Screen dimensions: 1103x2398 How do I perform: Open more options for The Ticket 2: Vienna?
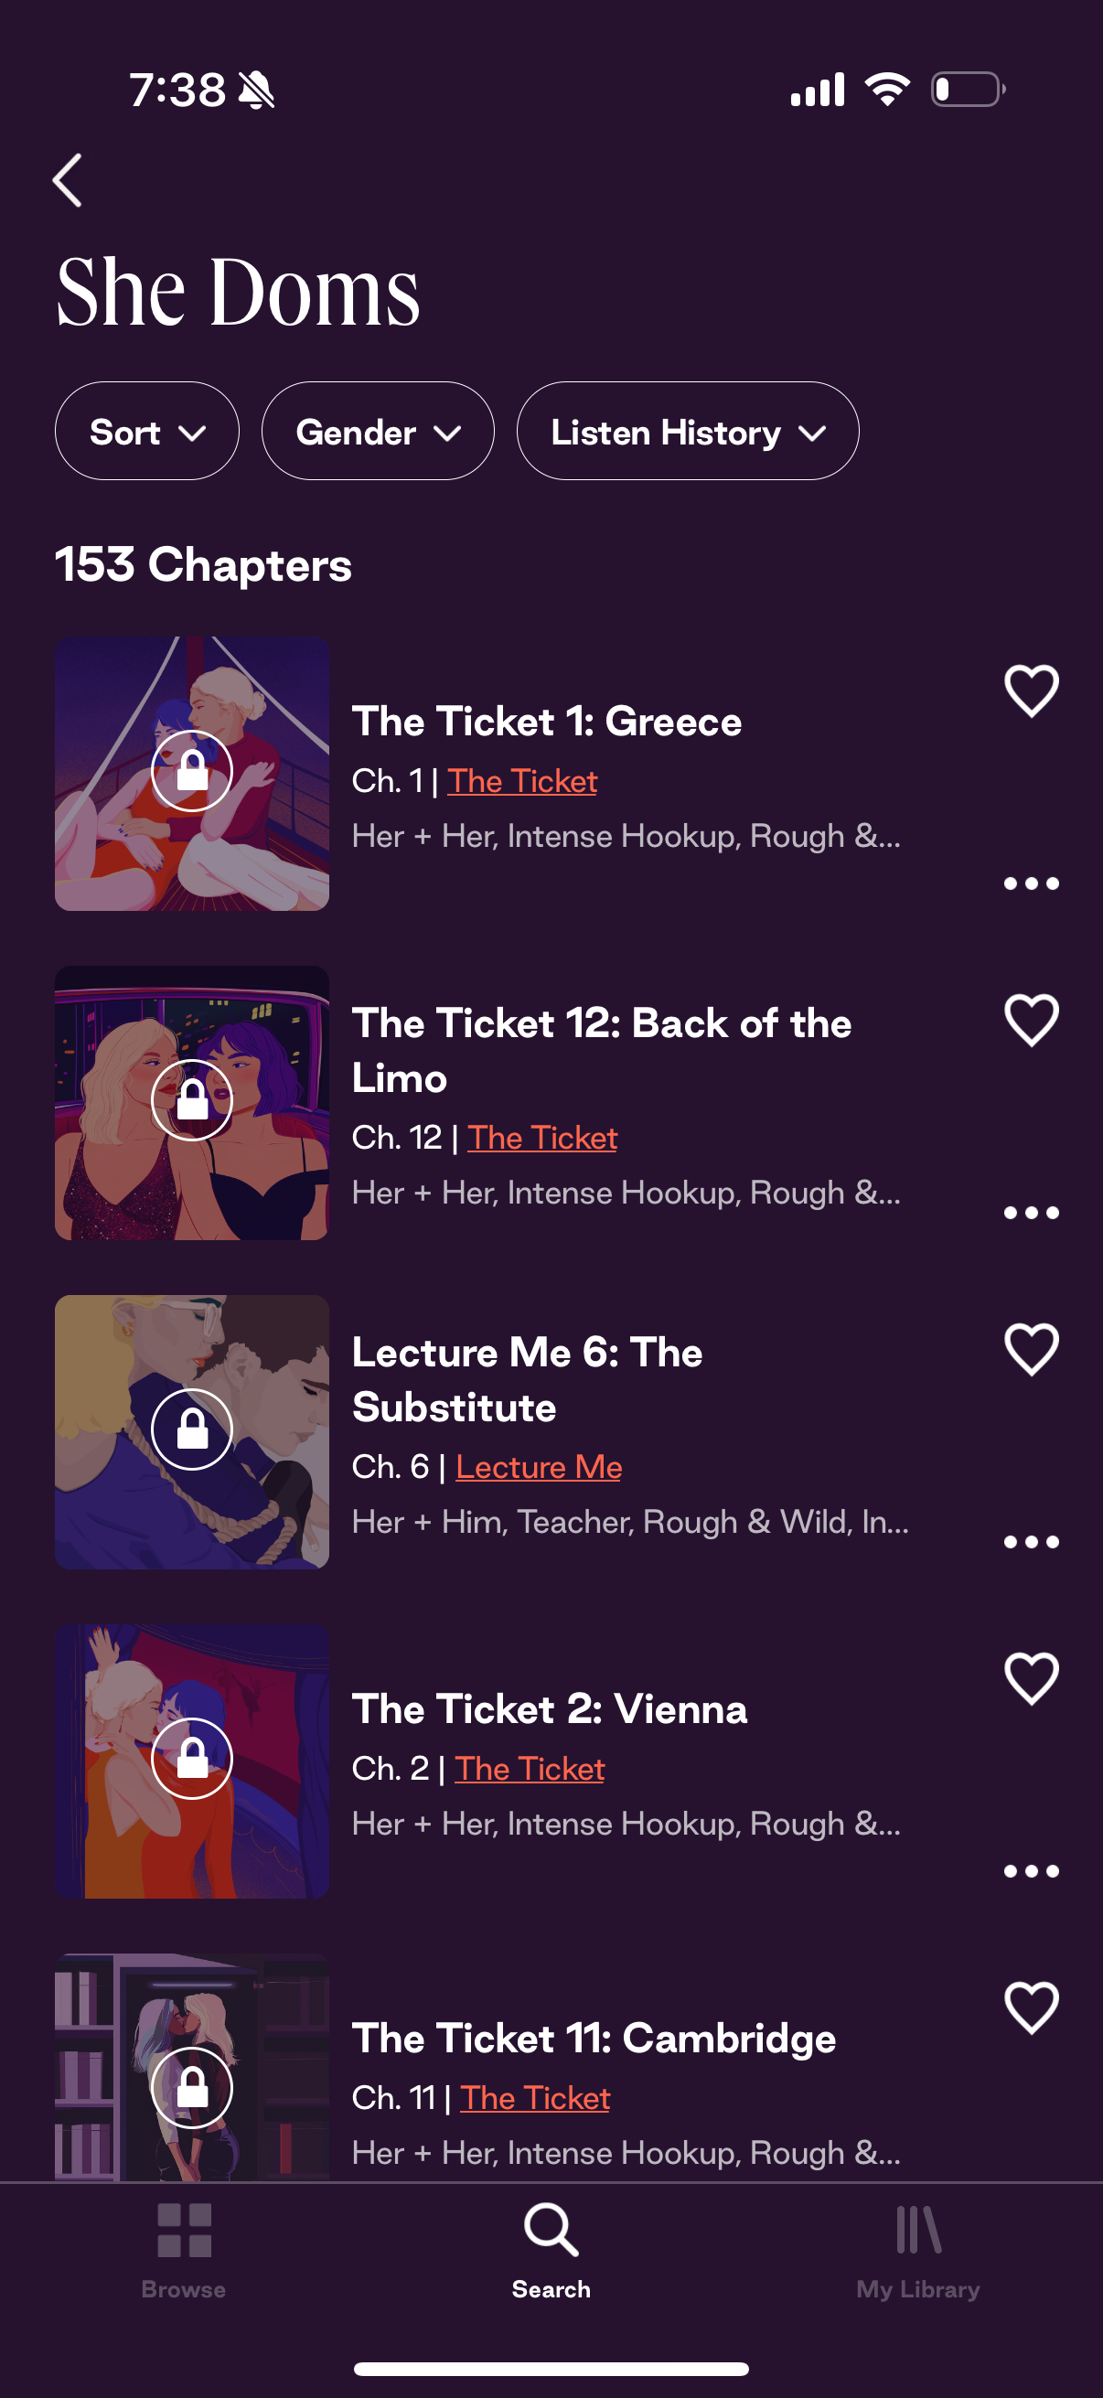pos(1031,1871)
